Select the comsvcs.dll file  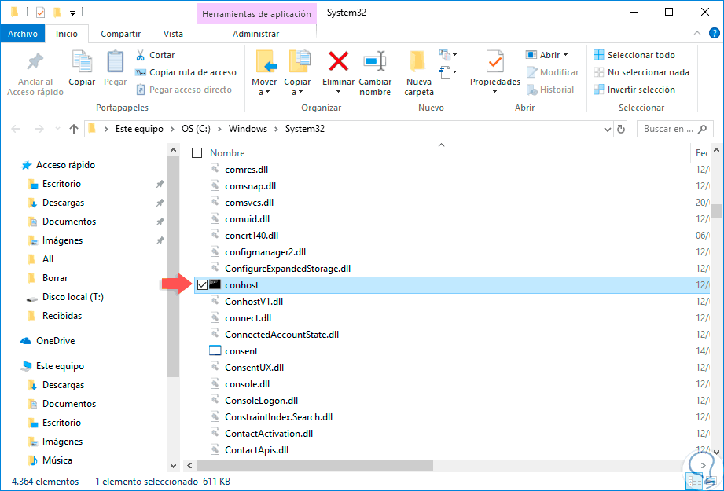[x=249, y=203]
